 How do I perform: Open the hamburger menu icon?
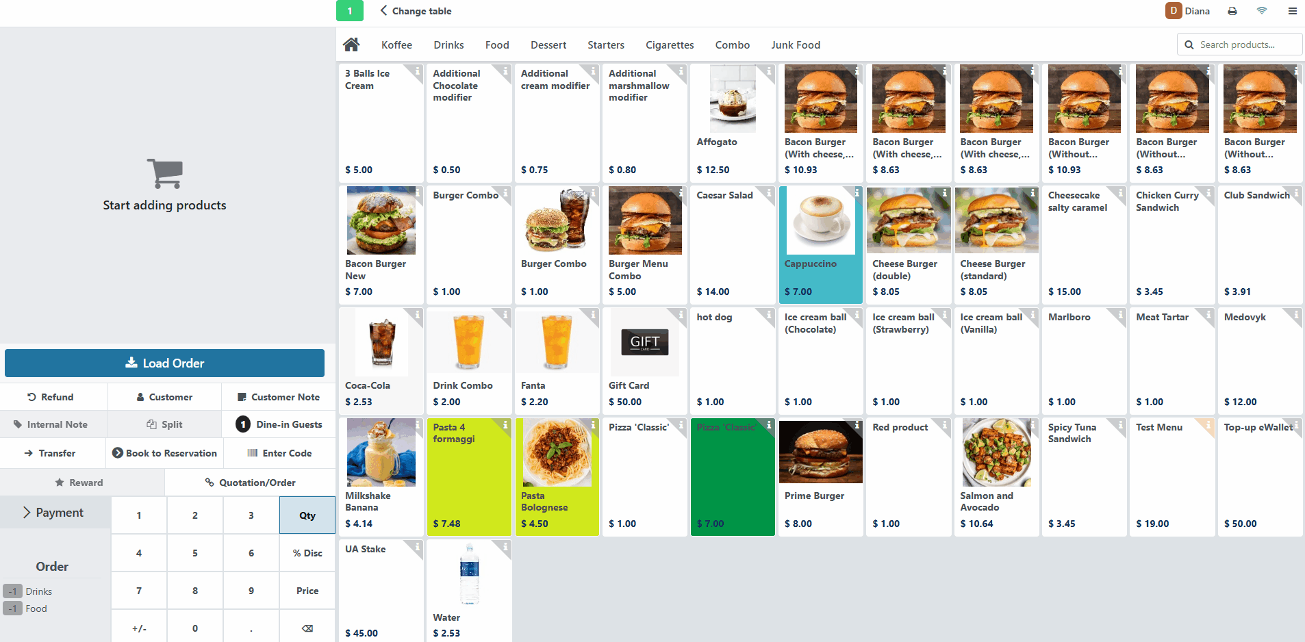[x=1293, y=11]
